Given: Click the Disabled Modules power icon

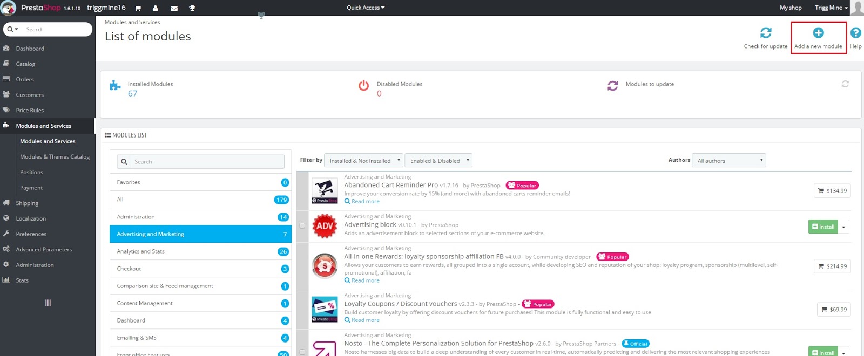Looking at the screenshot, I should point(364,85).
